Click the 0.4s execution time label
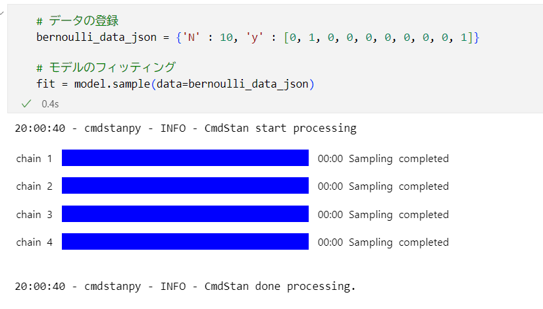This screenshot has width=543, height=309. [x=50, y=104]
